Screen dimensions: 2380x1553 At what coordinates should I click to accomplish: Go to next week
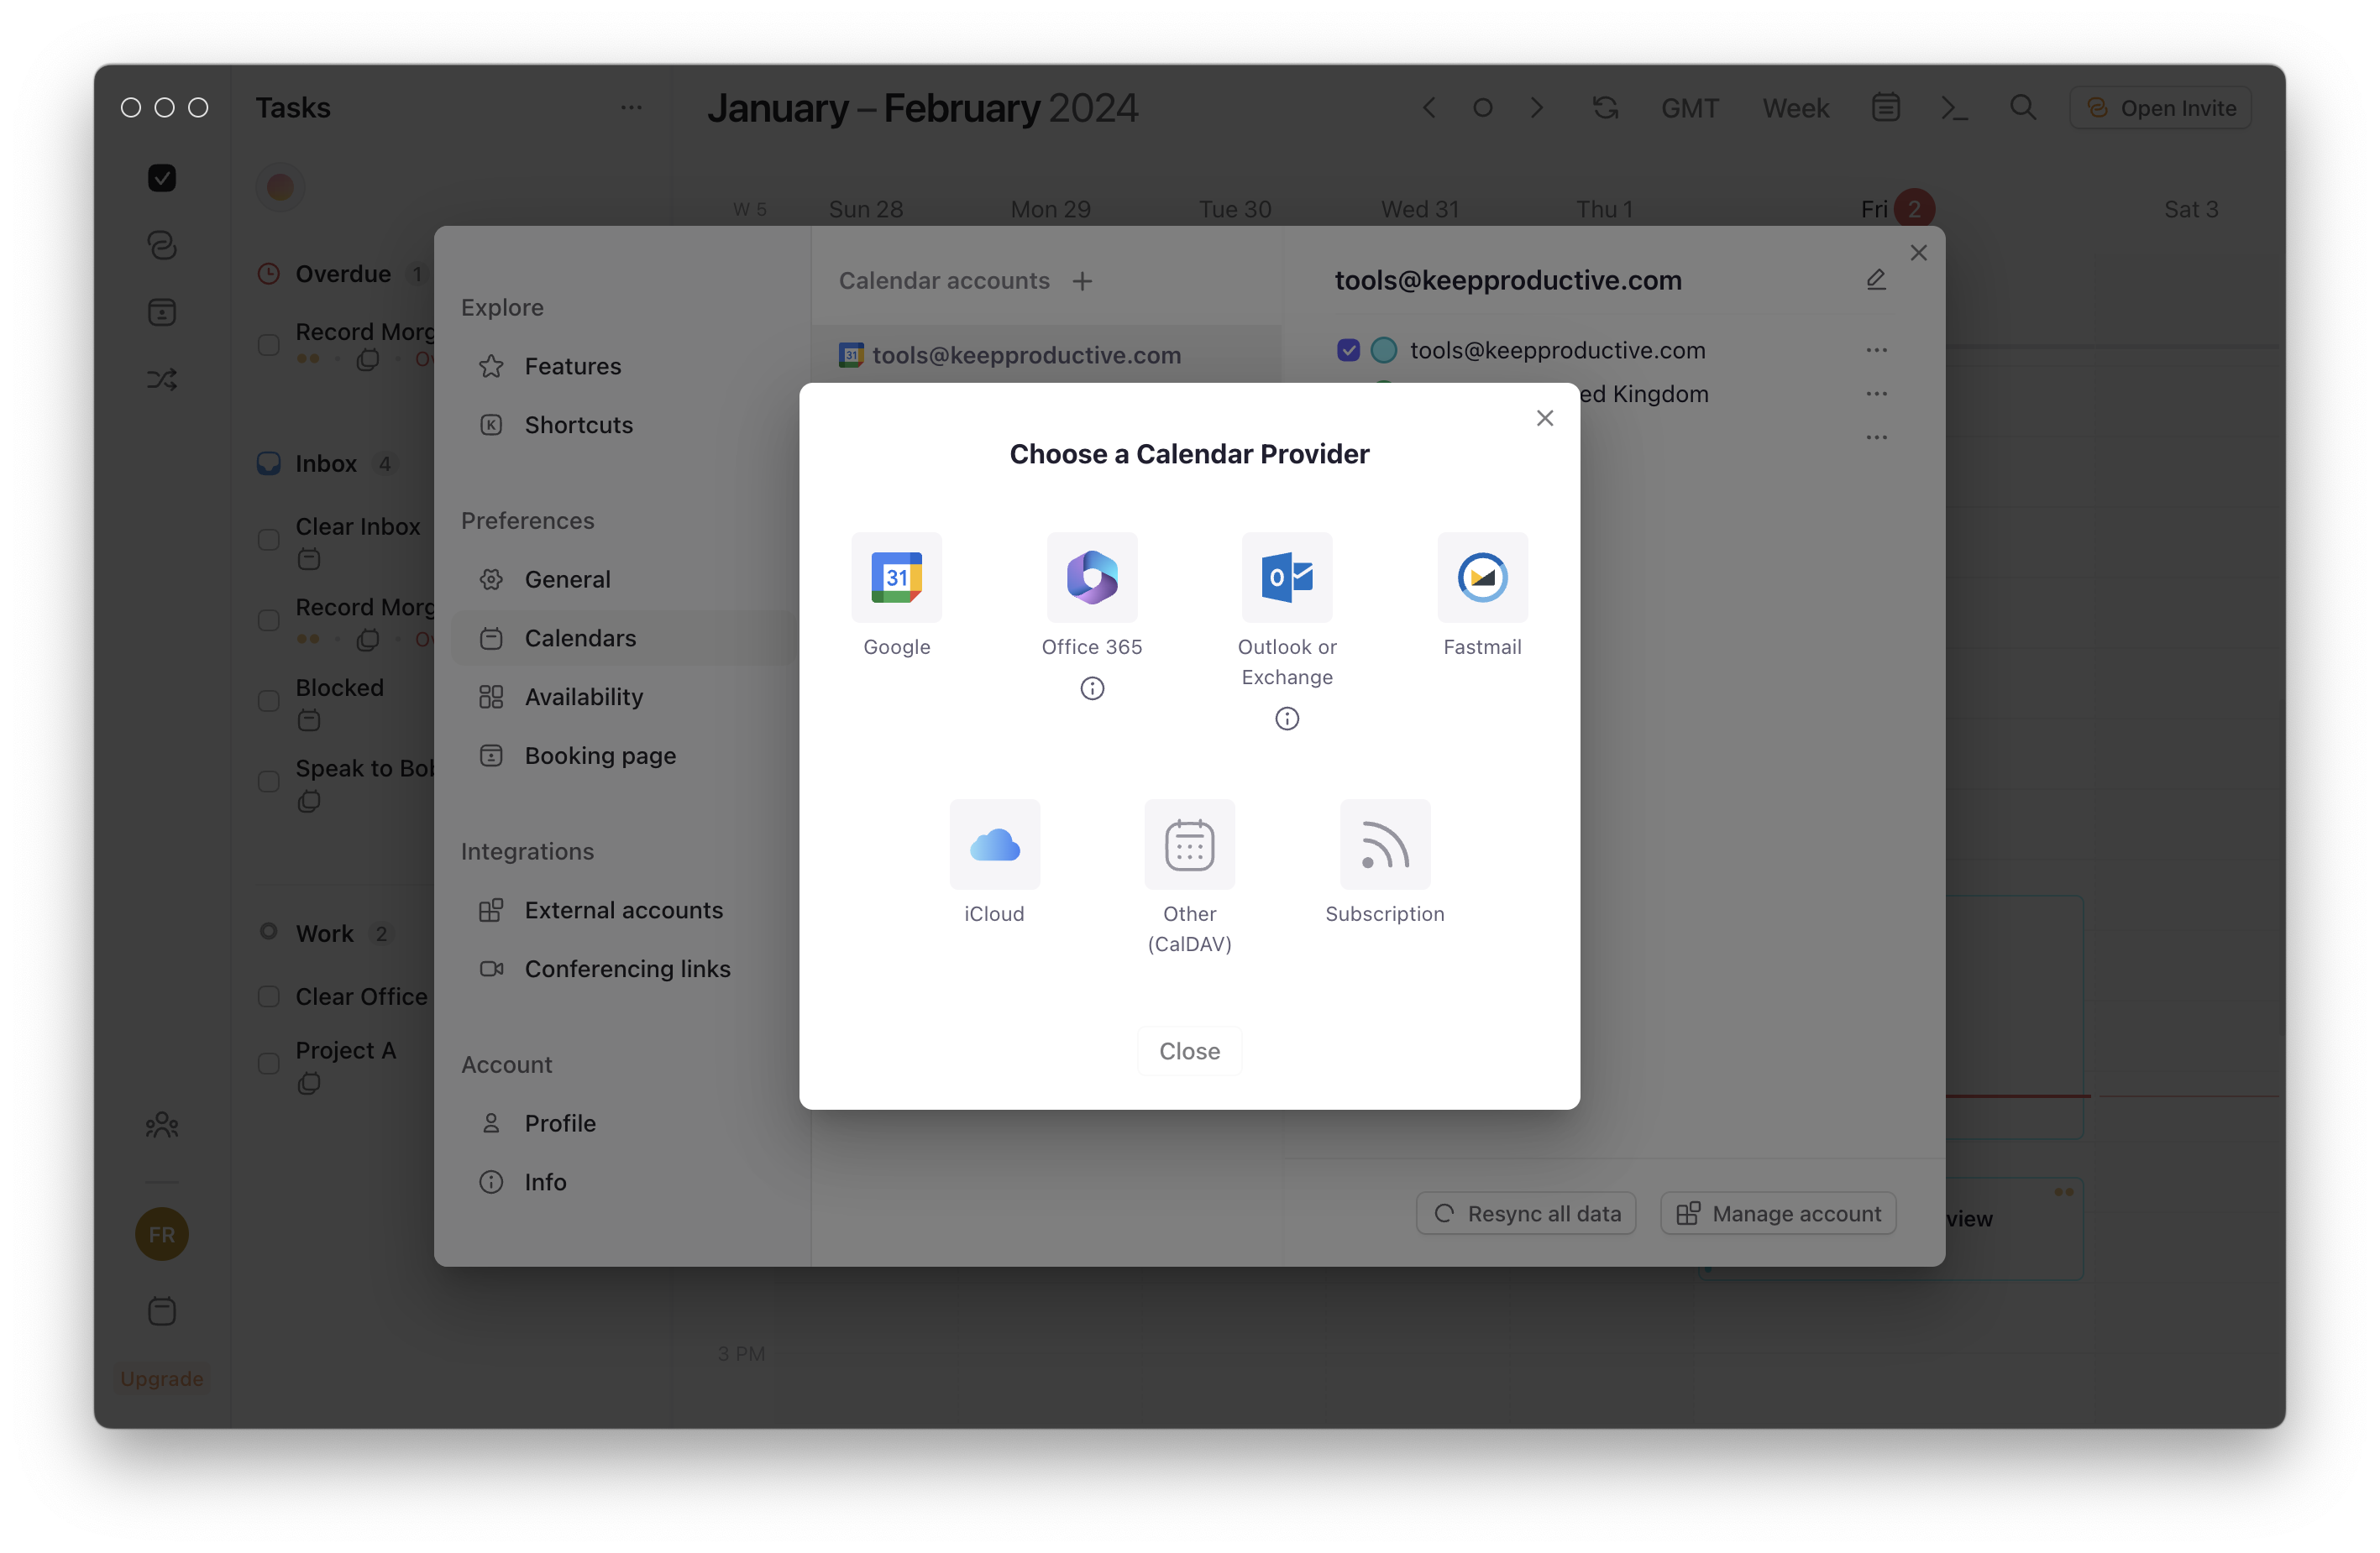tap(1537, 108)
